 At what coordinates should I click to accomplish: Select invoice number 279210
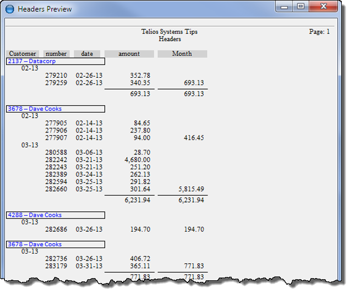[56, 76]
